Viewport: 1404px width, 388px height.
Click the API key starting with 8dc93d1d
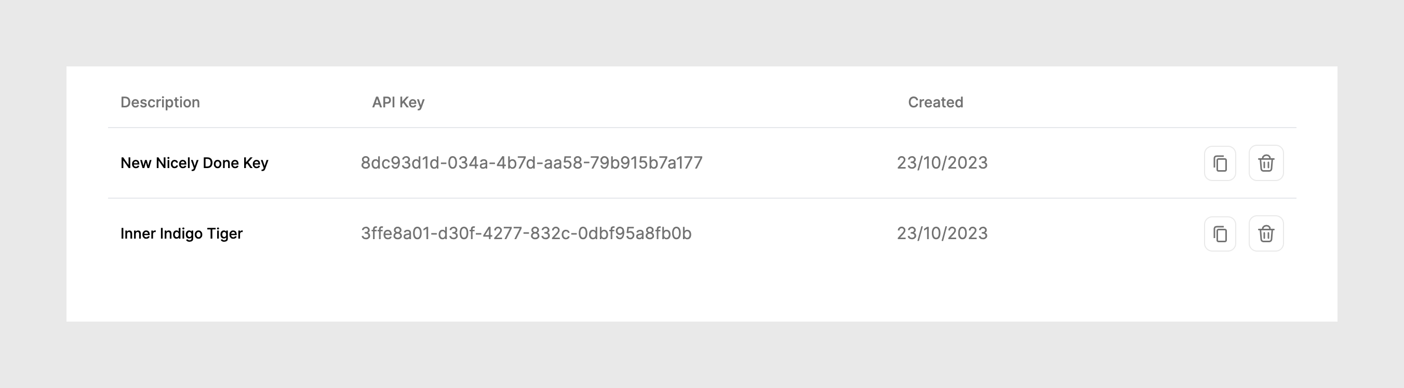click(x=531, y=163)
